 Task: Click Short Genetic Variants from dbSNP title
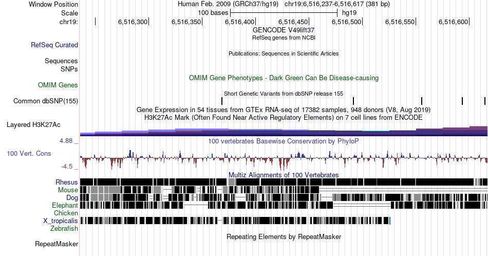point(284,94)
